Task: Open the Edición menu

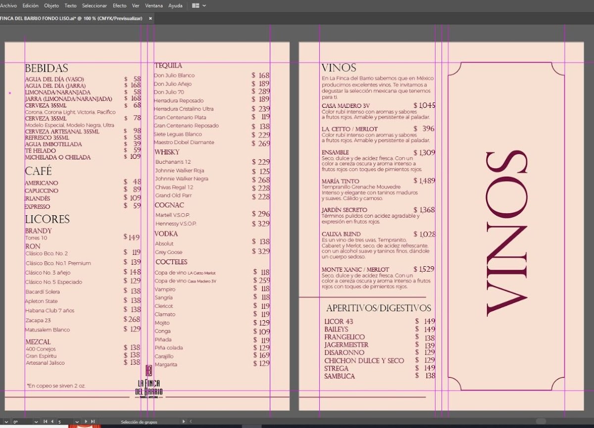Action: pos(31,5)
